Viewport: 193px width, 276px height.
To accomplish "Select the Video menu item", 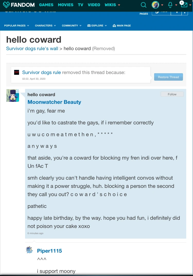I will (x=94, y=5).
